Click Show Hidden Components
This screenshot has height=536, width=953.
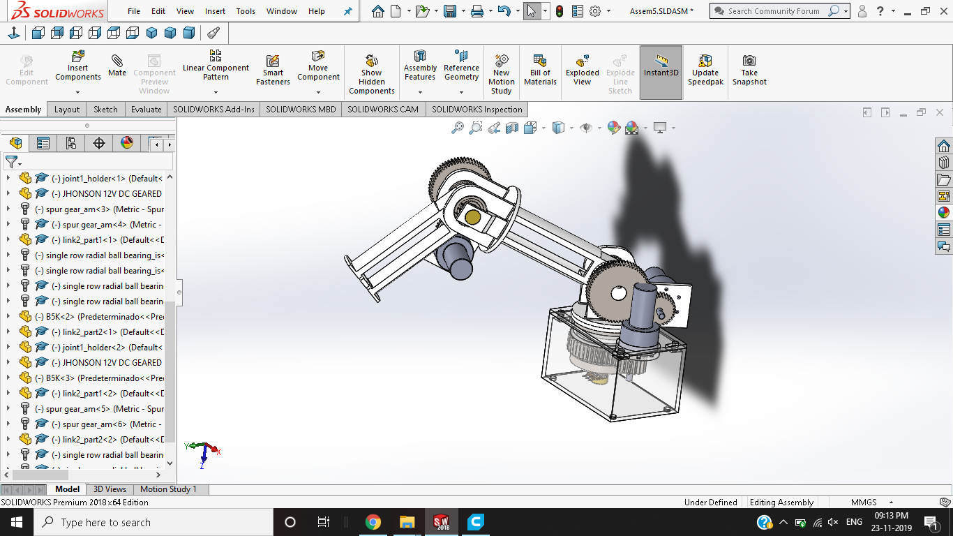(x=372, y=75)
